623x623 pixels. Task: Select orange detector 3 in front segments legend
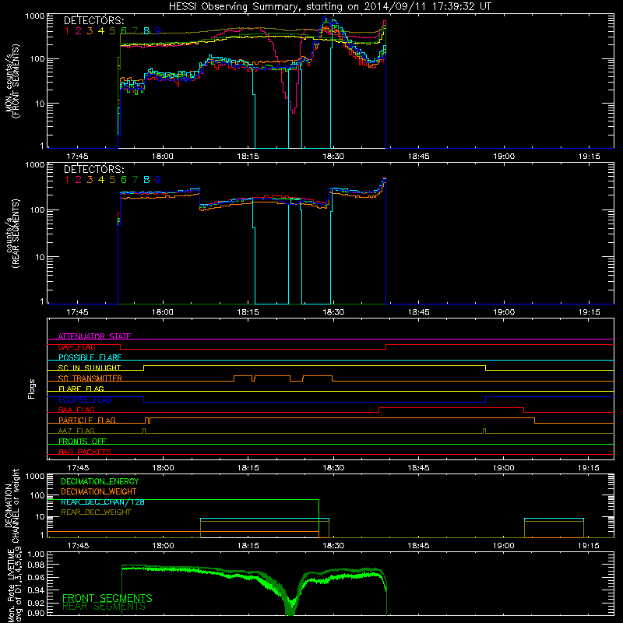[90, 31]
